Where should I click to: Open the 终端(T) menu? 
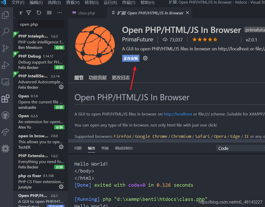[129, 3]
